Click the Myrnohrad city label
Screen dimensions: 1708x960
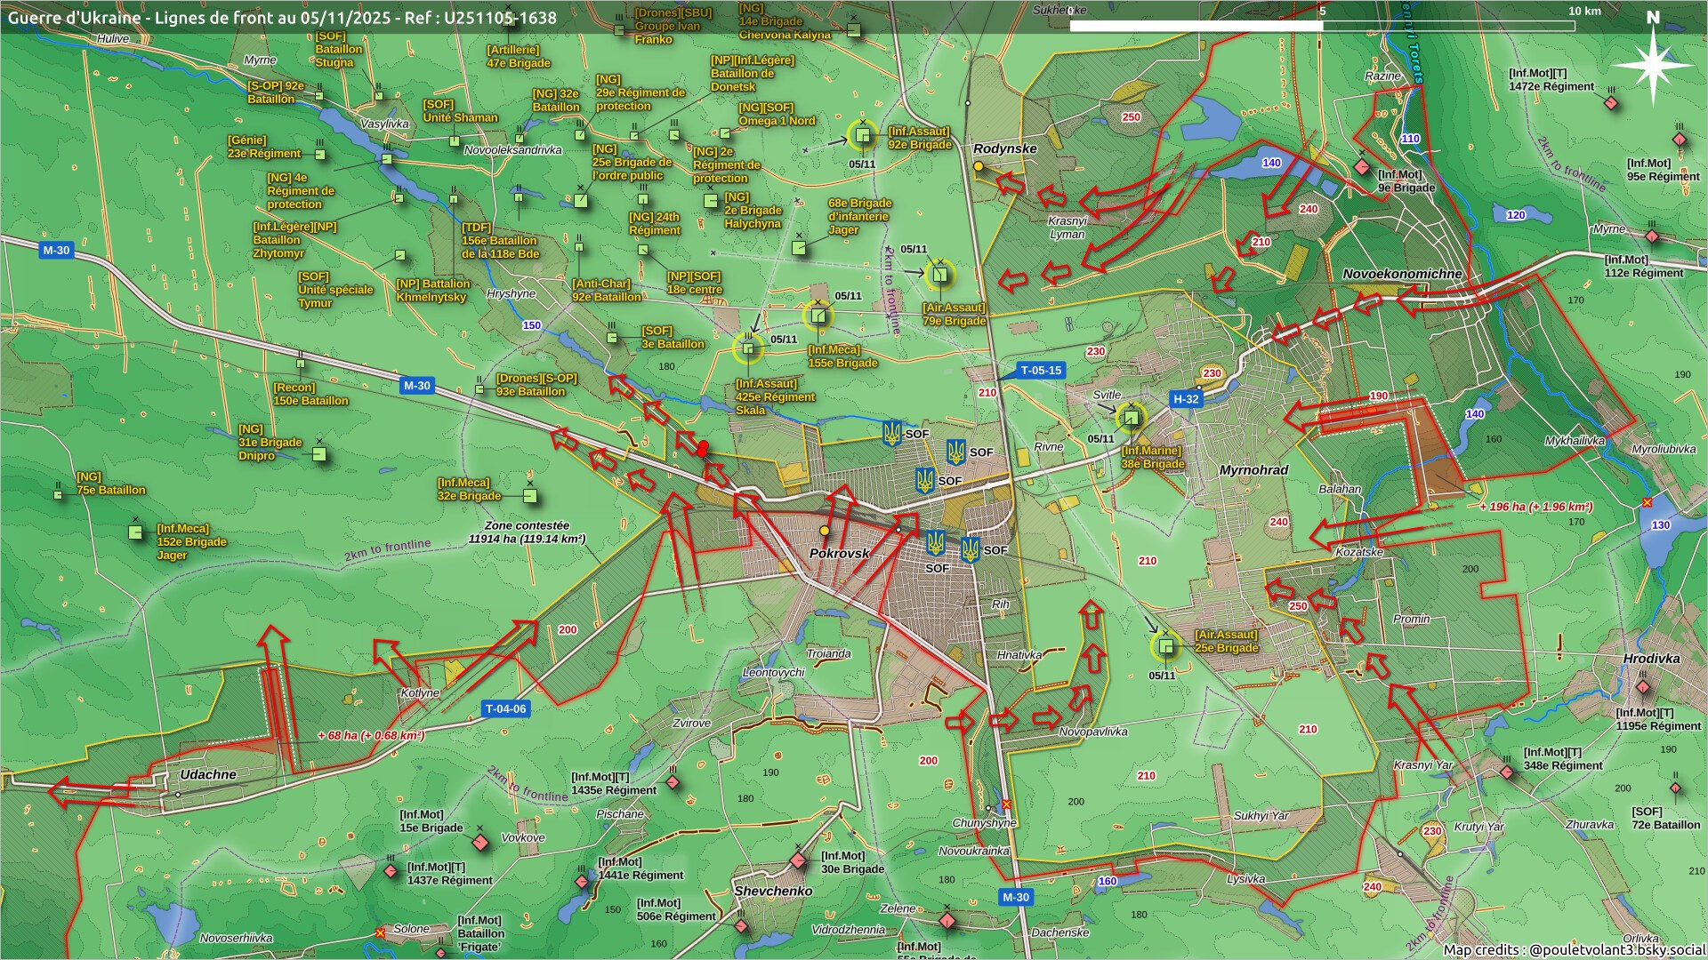coord(1253,469)
